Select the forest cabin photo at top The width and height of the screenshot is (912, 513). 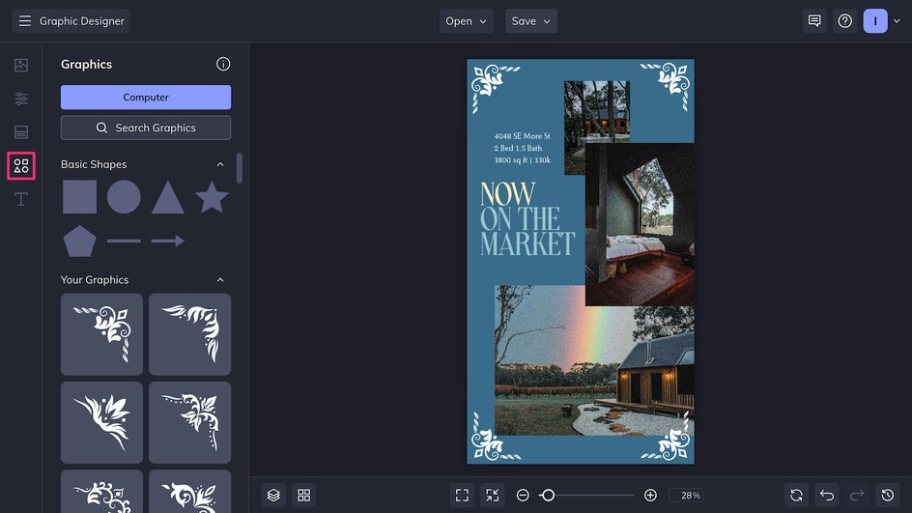pyautogui.click(x=597, y=112)
